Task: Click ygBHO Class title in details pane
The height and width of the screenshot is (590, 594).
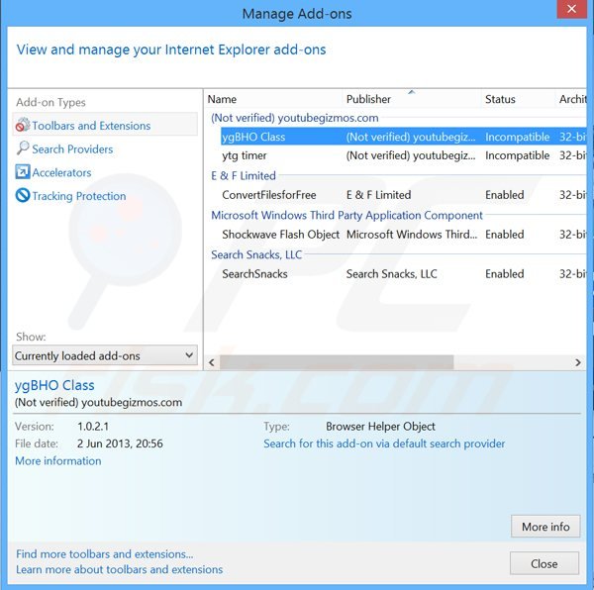Action: (54, 385)
